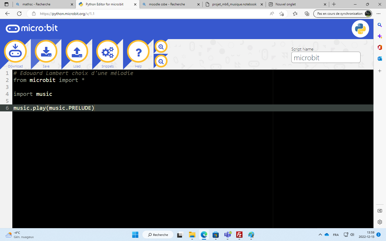Viewport: 386px width, 241px height.
Task: Click the micro:bit logo
Action: tap(32, 28)
